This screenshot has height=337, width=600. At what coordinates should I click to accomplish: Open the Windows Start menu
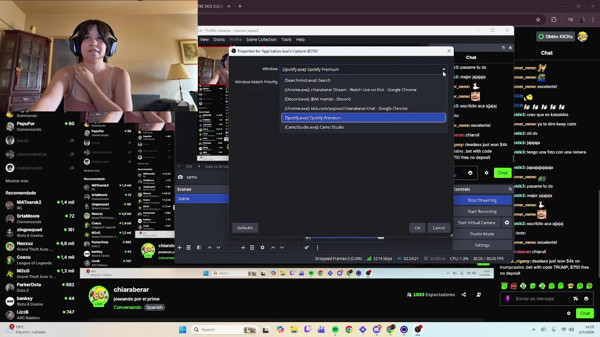click(182, 330)
